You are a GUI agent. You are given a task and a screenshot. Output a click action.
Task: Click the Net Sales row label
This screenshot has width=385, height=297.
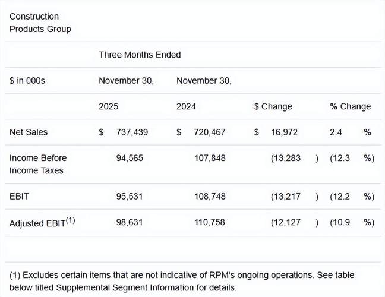tap(29, 132)
